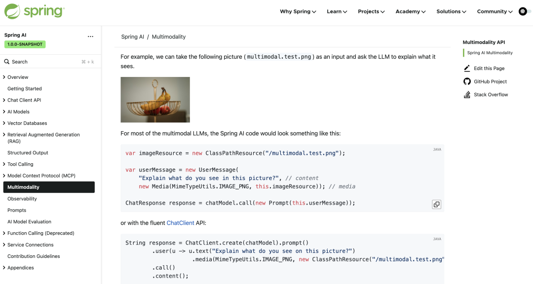533x284 pixels.
Task: Expand the Service Connections chevron
Action: (4, 245)
